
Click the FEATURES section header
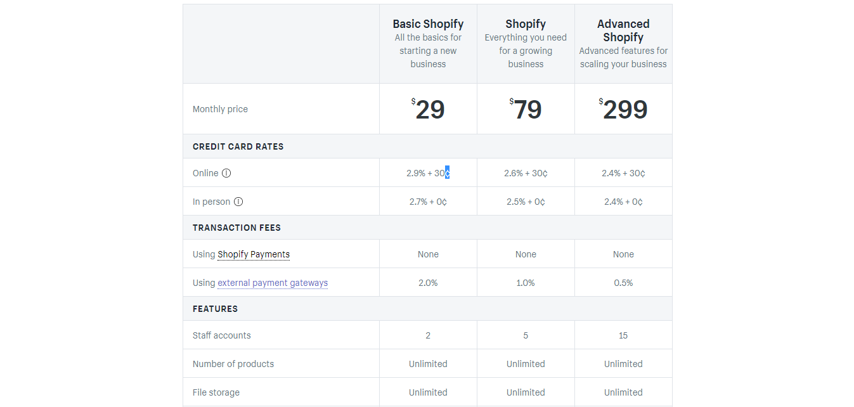215,308
